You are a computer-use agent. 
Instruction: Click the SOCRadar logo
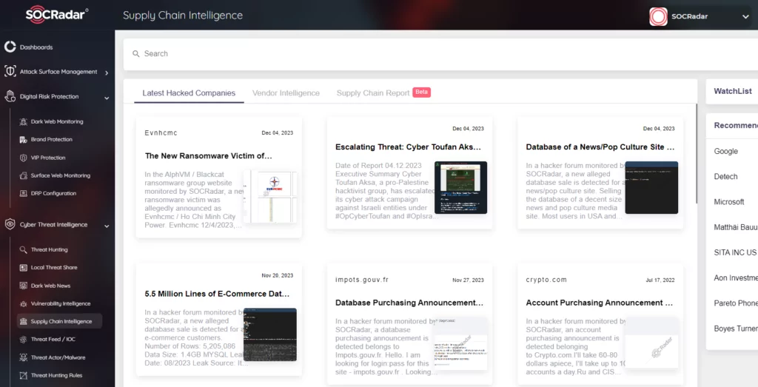pyautogui.click(x=57, y=15)
